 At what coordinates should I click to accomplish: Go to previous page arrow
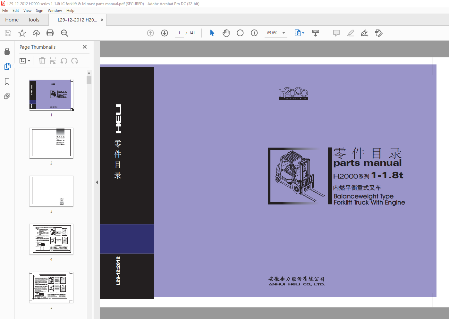pos(150,33)
